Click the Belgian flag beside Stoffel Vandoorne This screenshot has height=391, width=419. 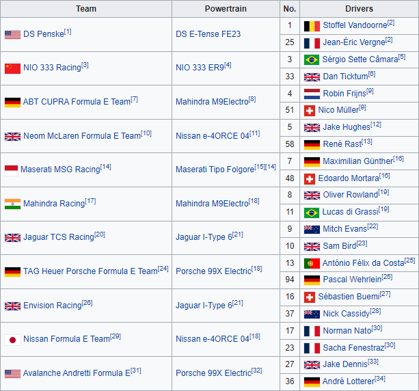[x=312, y=26]
